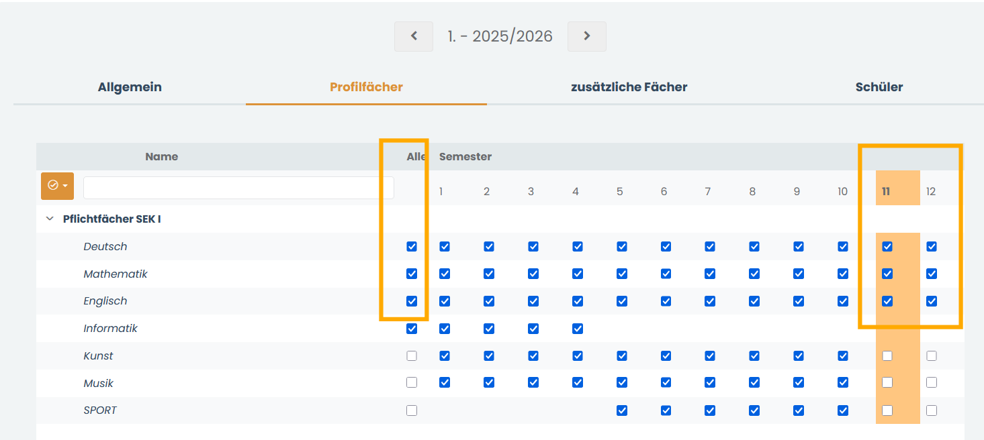The height and width of the screenshot is (440, 984).
Task: Click the name filter input field
Action: point(238,188)
